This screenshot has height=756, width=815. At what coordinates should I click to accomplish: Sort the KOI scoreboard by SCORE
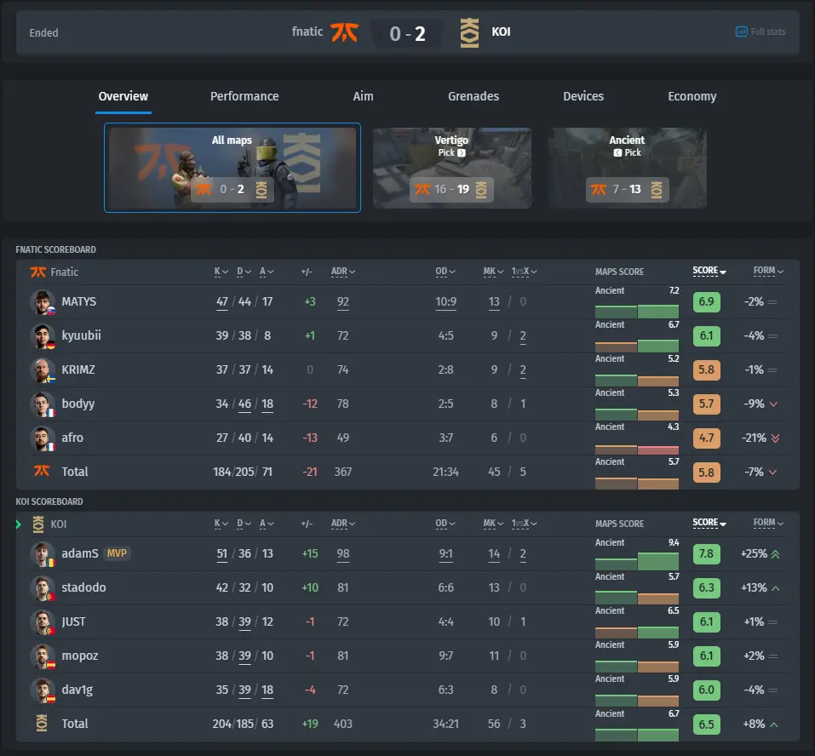[x=709, y=523]
